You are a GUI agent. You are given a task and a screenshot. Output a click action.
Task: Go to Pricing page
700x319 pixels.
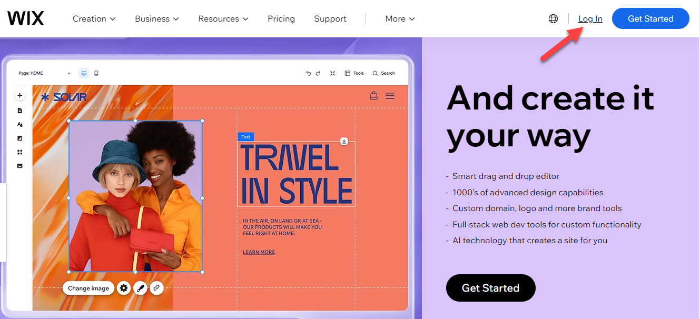coord(281,18)
